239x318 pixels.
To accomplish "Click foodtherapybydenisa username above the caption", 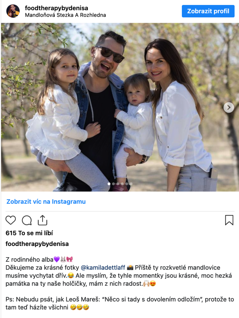I will pyautogui.click(x=37, y=244).
